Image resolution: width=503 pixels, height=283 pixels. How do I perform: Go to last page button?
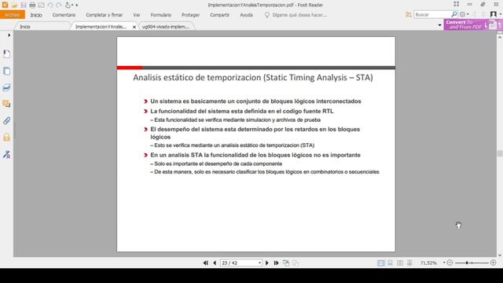pyautogui.click(x=276, y=263)
